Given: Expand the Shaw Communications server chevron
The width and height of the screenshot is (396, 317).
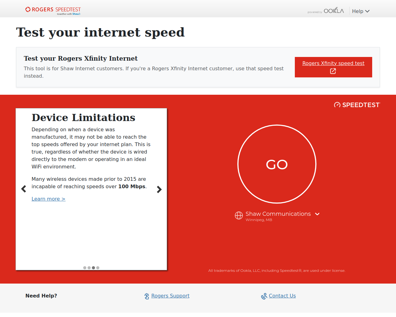Looking at the screenshot, I should coord(317,214).
